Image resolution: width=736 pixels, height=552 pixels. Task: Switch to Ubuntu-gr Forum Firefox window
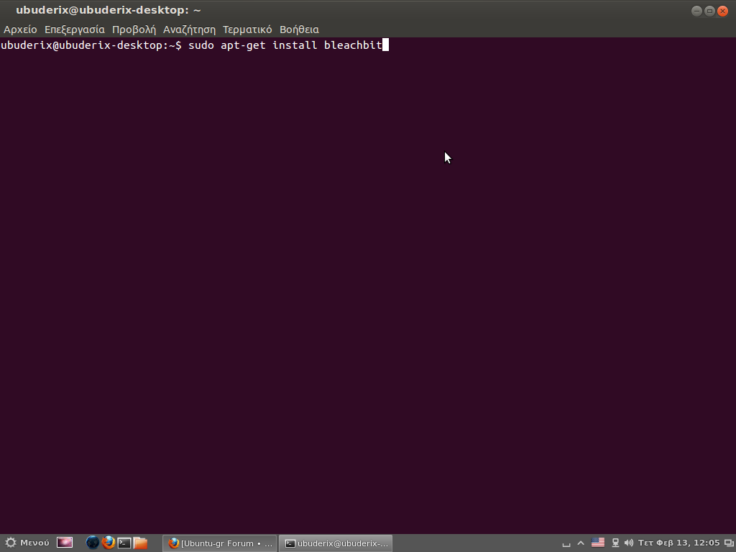coord(220,543)
